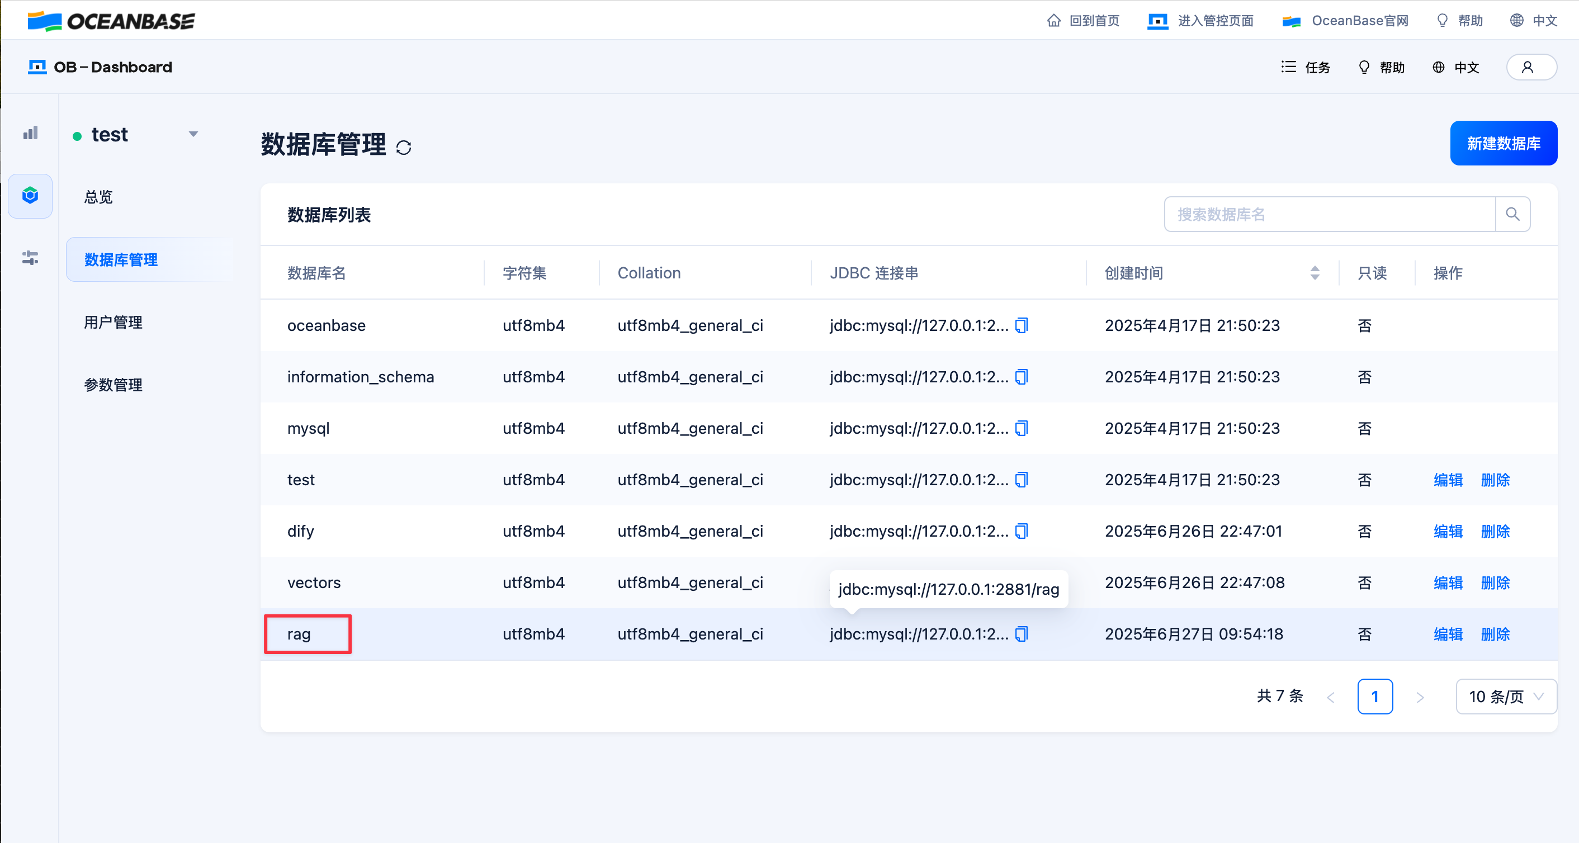
Task: Open 中文 language selector in Dashboard bar
Action: [1456, 68]
